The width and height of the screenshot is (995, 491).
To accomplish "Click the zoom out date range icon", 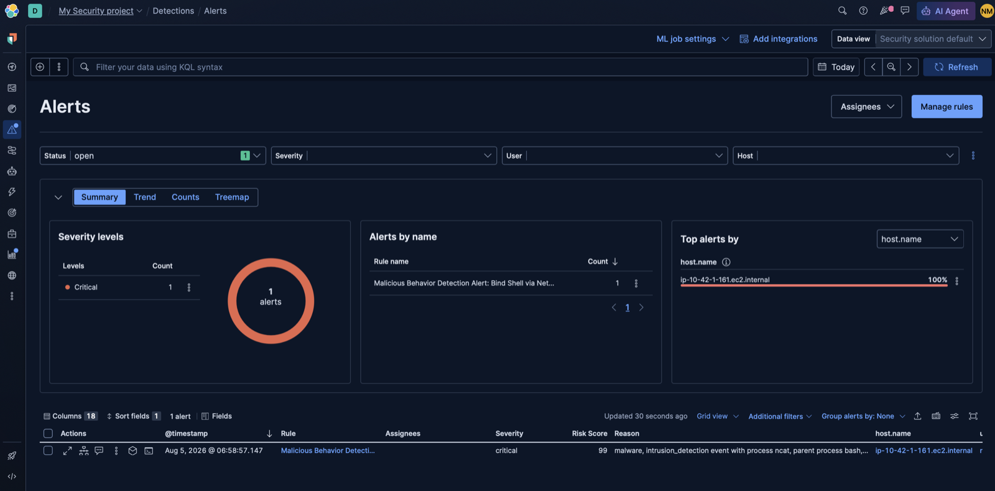I will click(x=891, y=67).
